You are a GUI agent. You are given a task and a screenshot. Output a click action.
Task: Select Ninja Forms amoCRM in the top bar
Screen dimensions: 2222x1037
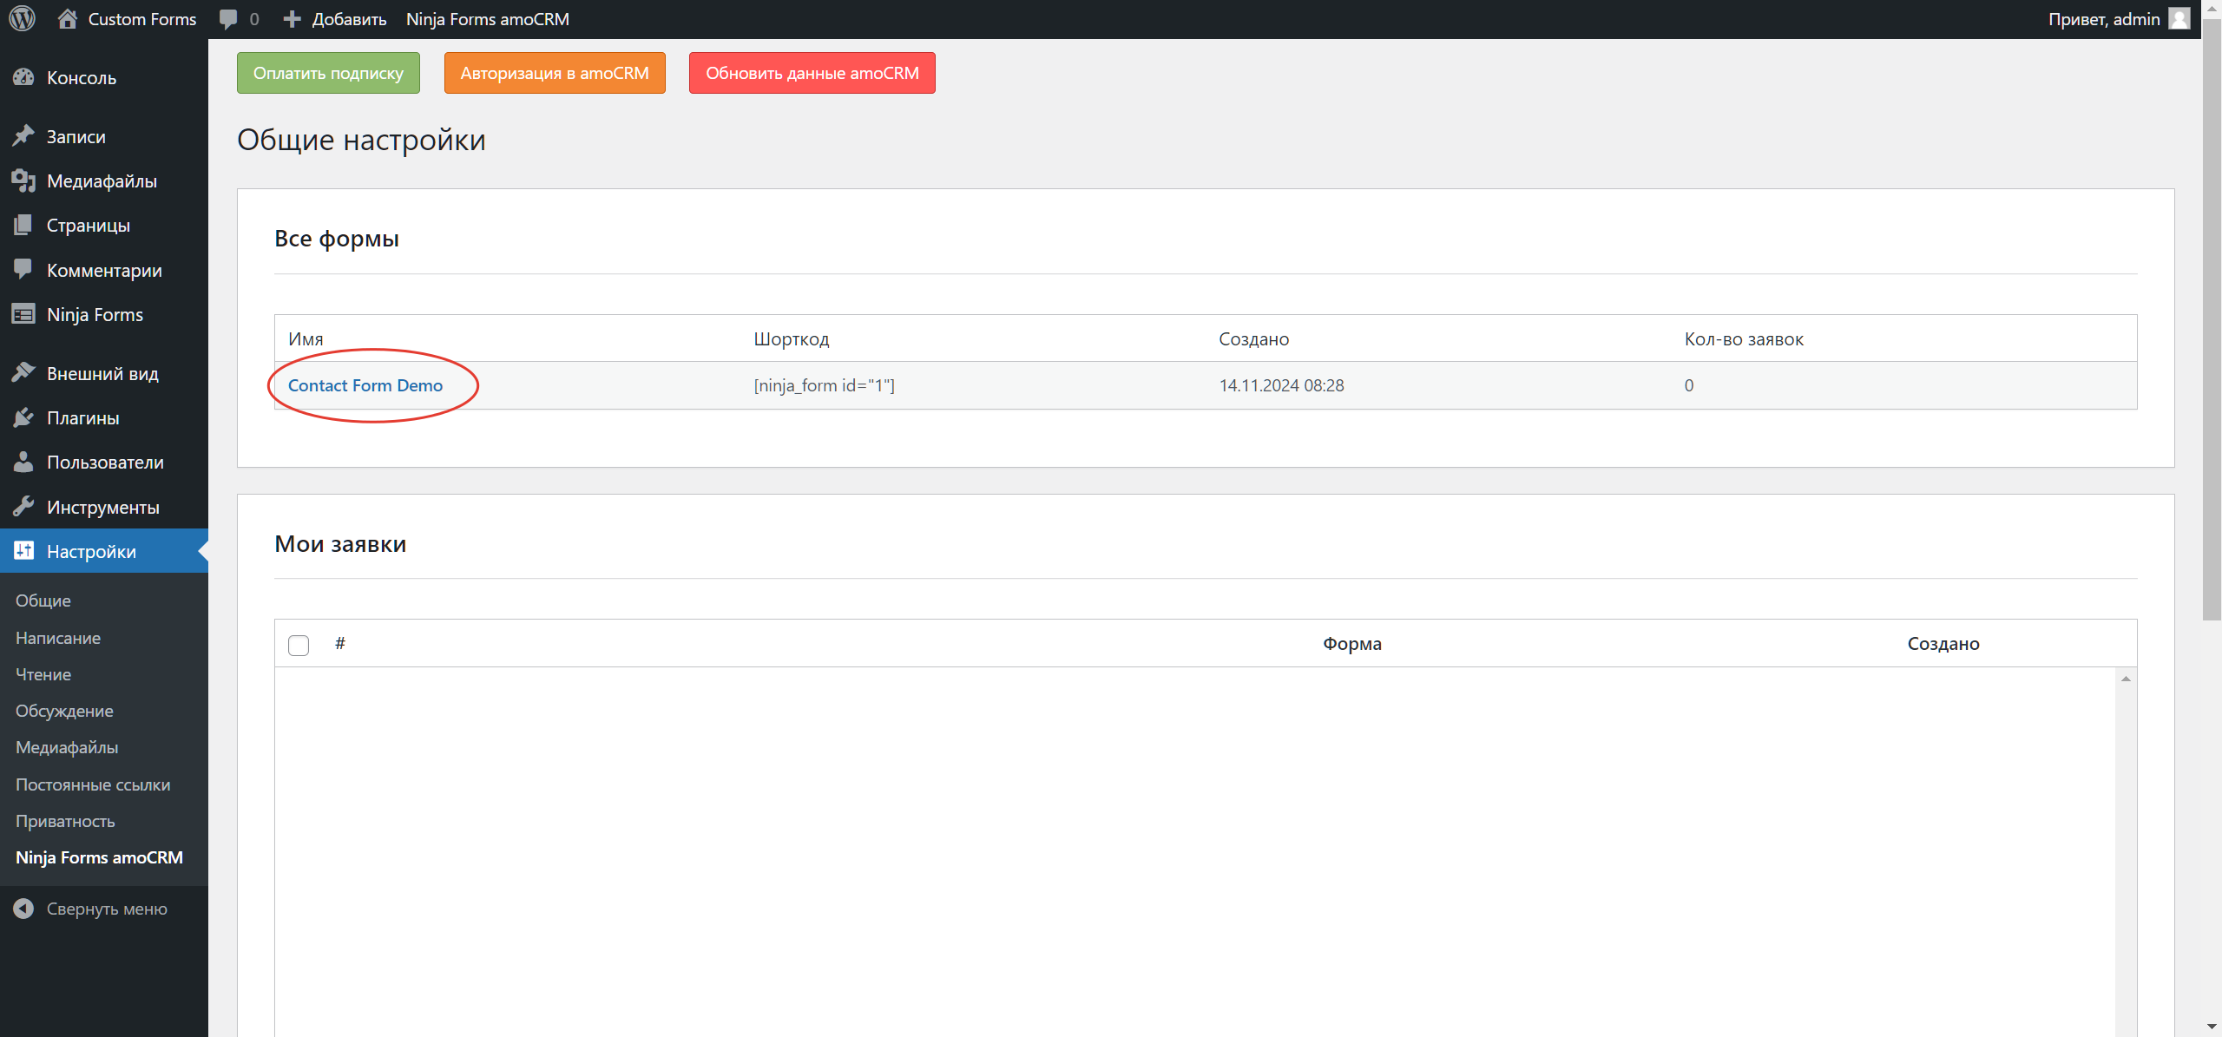tap(488, 18)
